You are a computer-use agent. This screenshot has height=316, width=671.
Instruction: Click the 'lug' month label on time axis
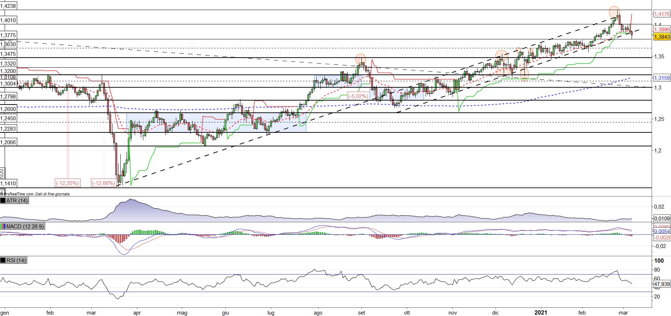(271, 312)
